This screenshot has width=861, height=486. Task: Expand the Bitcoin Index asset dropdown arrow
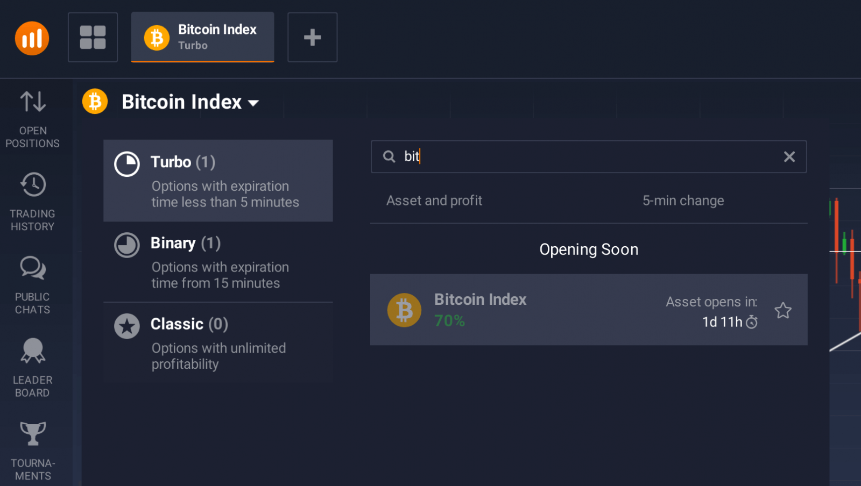pos(253,103)
